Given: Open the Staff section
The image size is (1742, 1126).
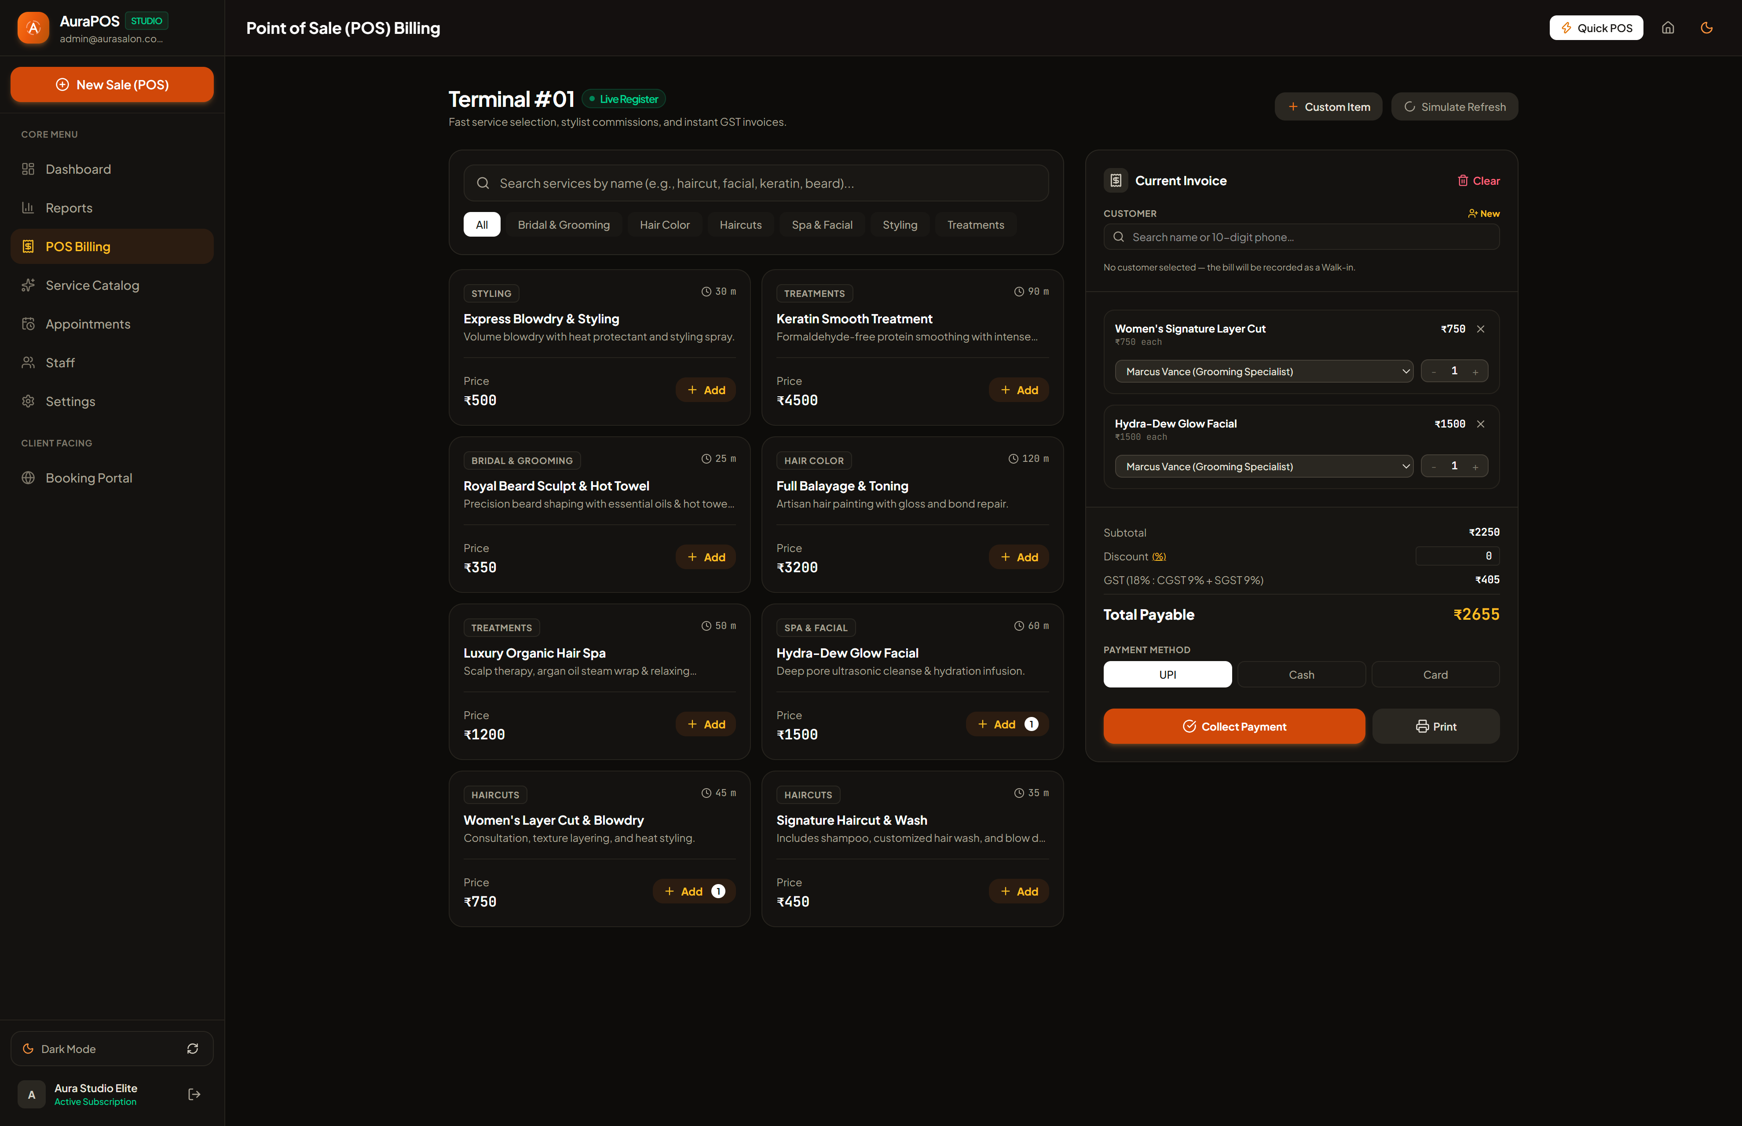Looking at the screenshot, I should 112,363.
